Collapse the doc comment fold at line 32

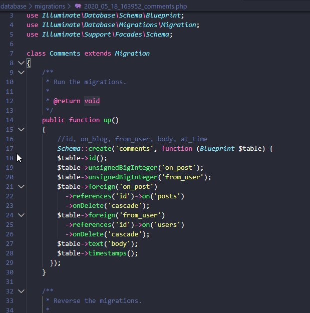21,291
